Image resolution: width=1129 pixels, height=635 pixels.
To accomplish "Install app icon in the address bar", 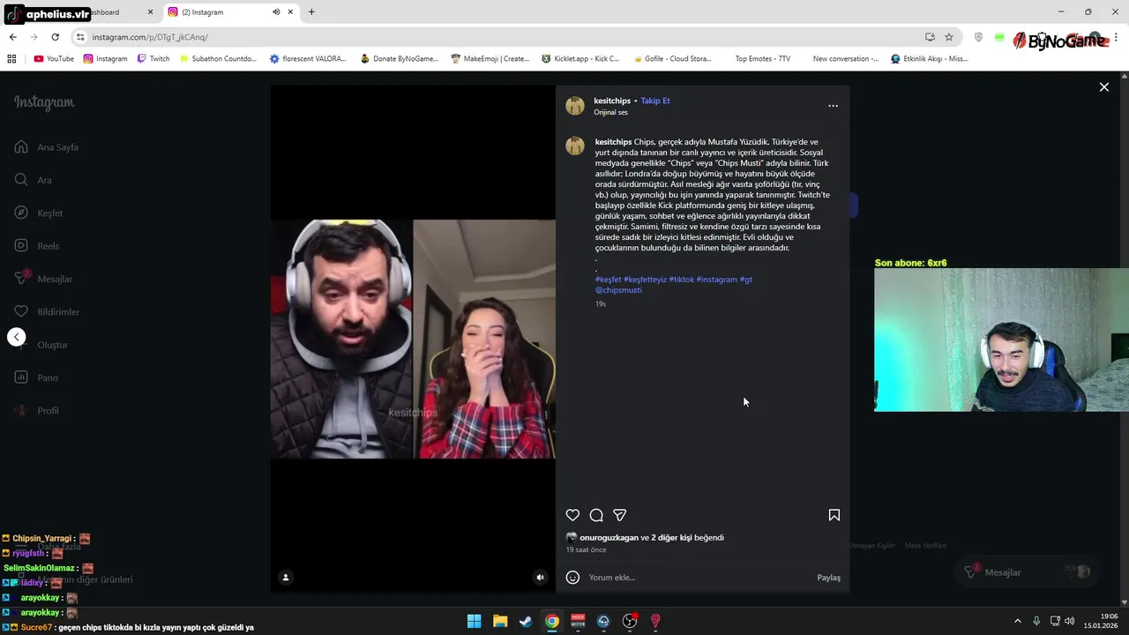I will [930, 37].
